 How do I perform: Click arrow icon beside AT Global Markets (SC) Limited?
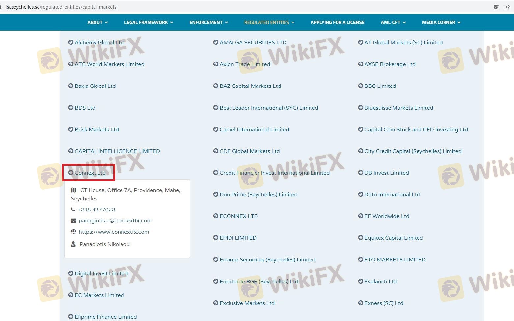point(361,42)
